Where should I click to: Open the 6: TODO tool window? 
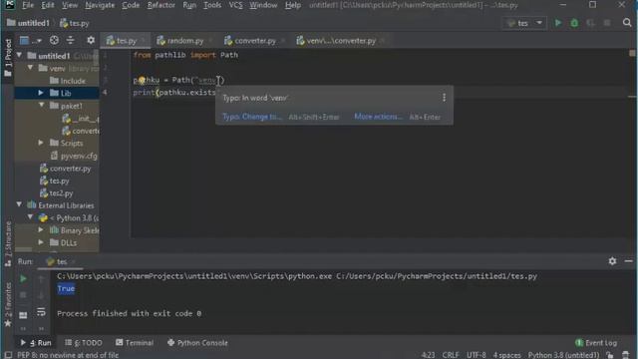tap(84, 343)
